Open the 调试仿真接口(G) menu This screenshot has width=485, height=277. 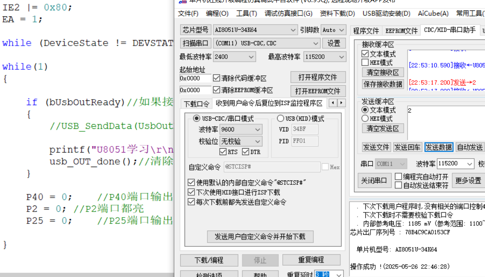[x=288, y=14]
